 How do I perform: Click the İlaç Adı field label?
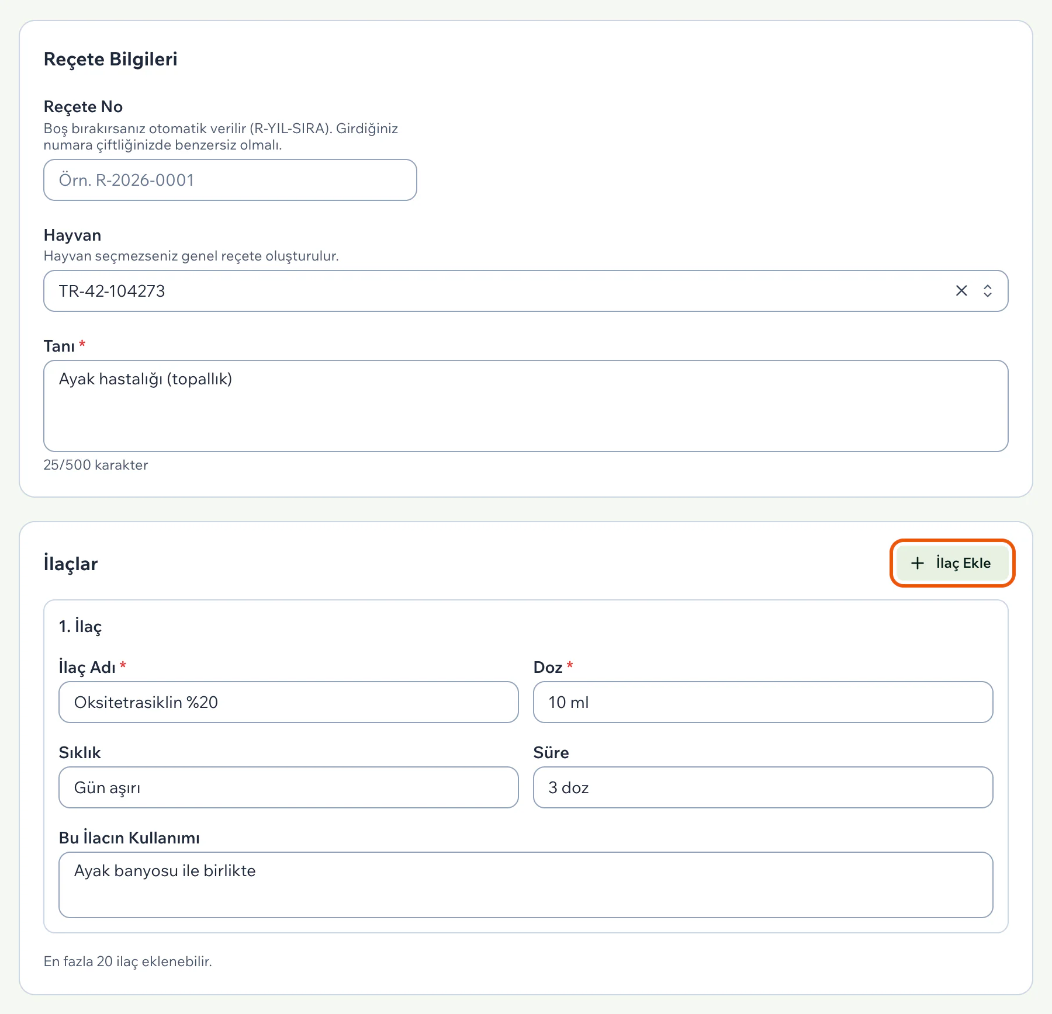pos(87,668)
